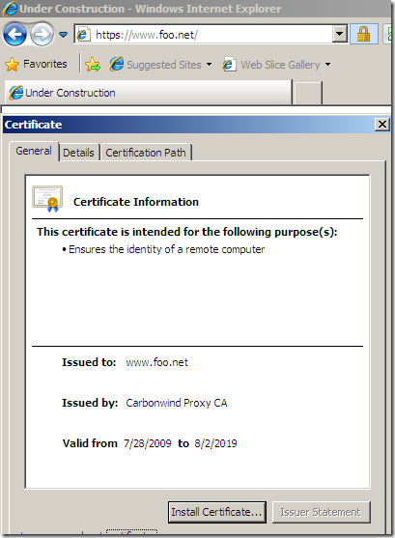Expand Suggested Sites dropdown arrow
Image resolution: width=395 pixels, height=538 pixels.
[x=209, y=64]
